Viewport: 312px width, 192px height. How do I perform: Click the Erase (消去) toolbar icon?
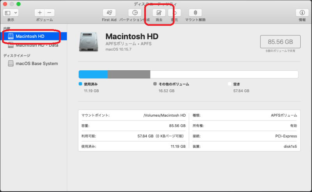pos(159,13)
